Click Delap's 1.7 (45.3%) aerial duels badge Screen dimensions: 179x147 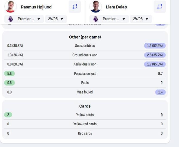click(x=155, y=64)
